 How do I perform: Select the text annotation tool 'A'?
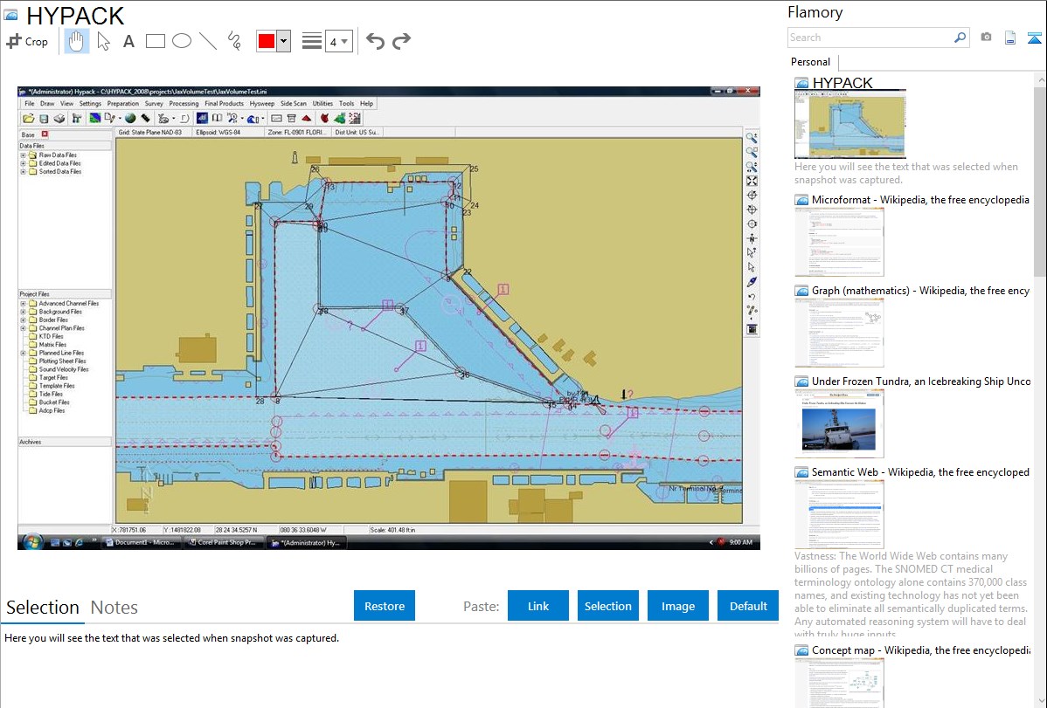tap(128, 41)
